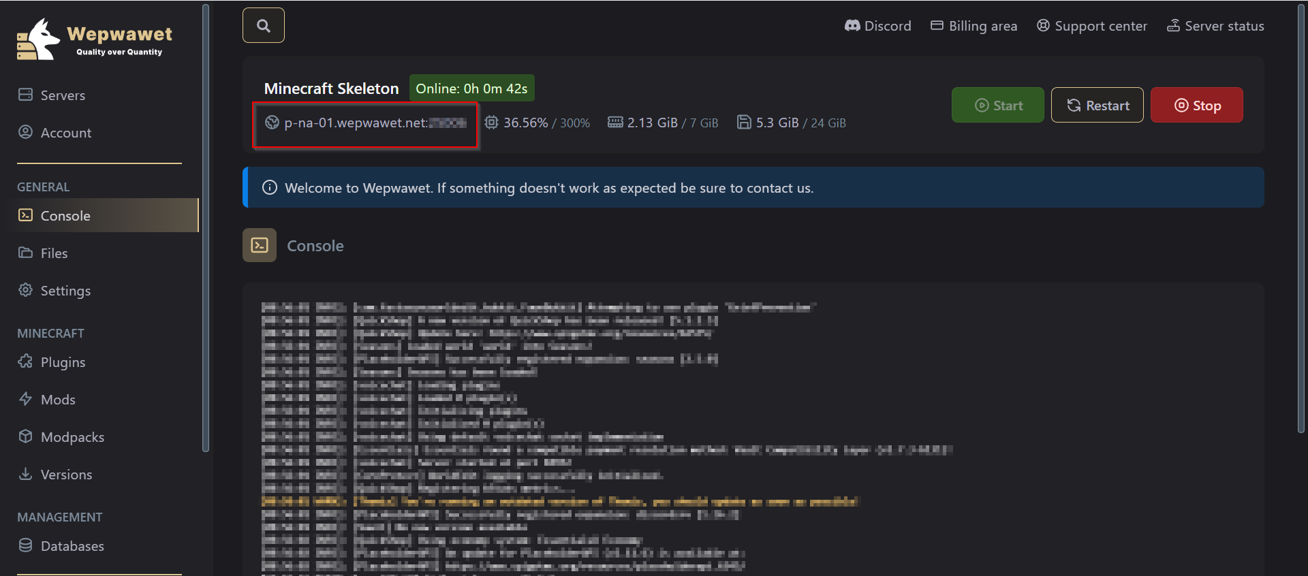Click the Mods lightning icon
The height and width of the screenshot is (576, 1308).
tap(25, 399)
